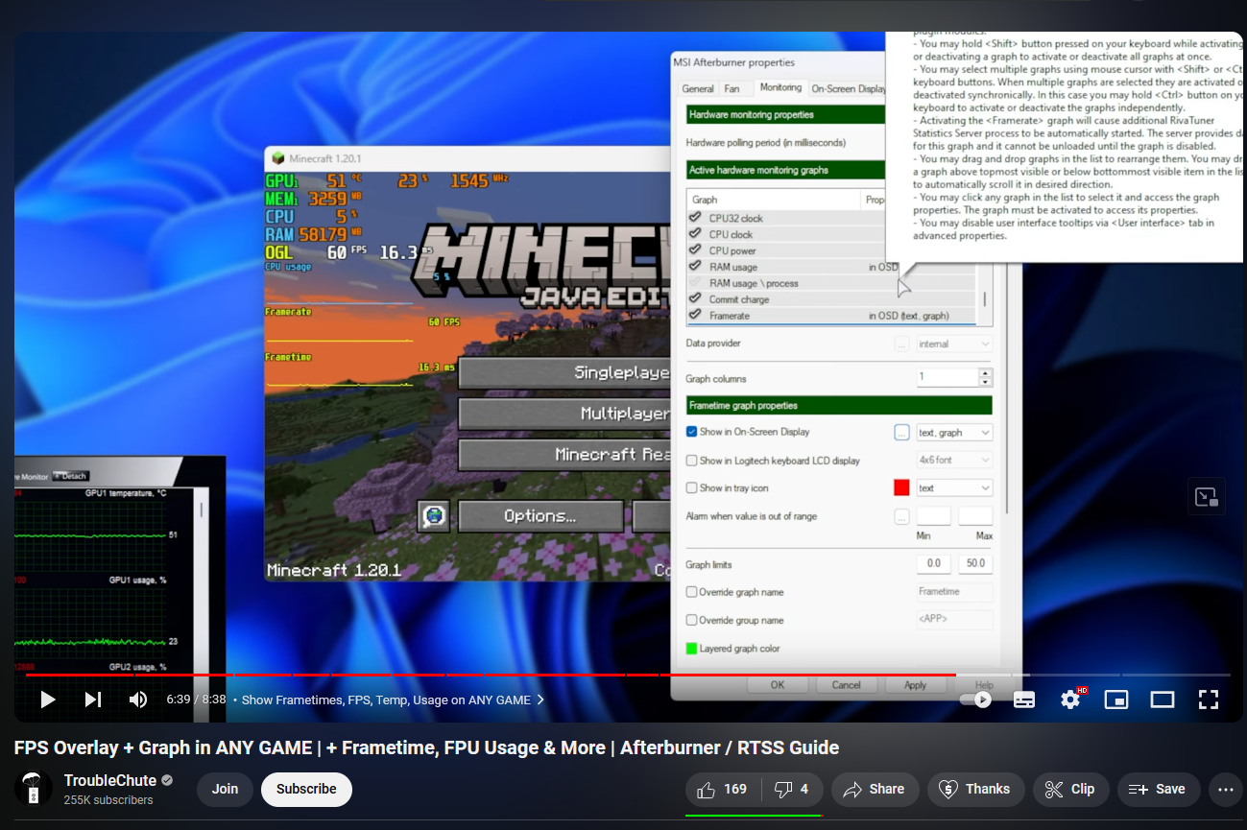
Task: Check Show in tray icon
Action: coord(692,488)
